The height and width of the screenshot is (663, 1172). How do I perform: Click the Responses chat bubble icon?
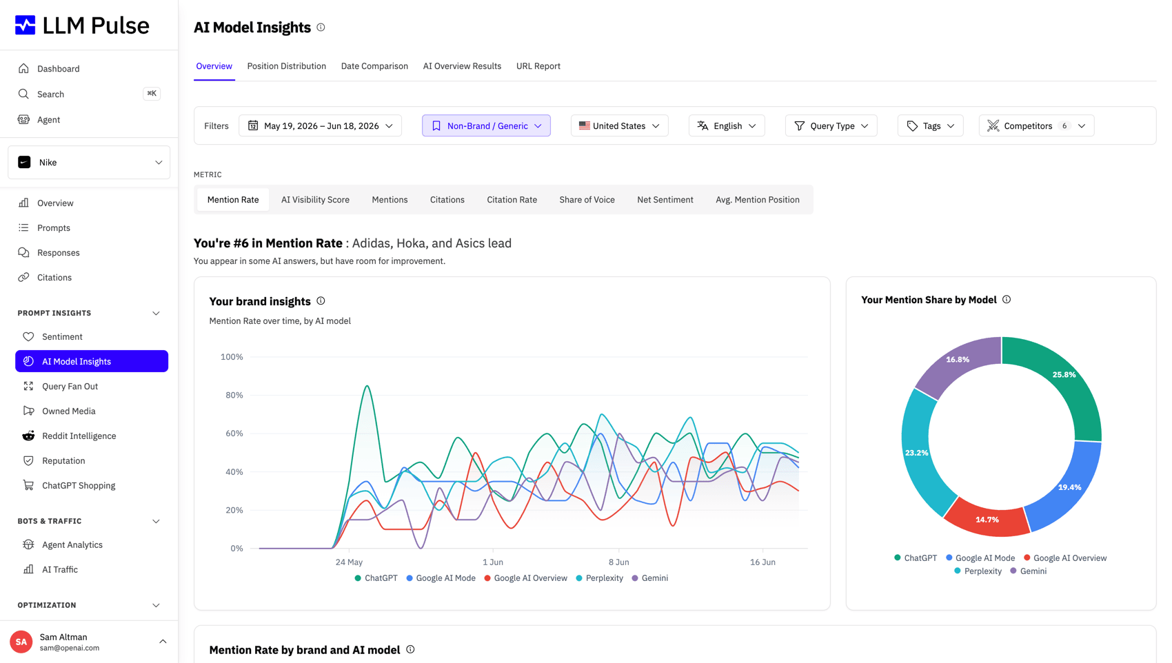tap(23, 252)
